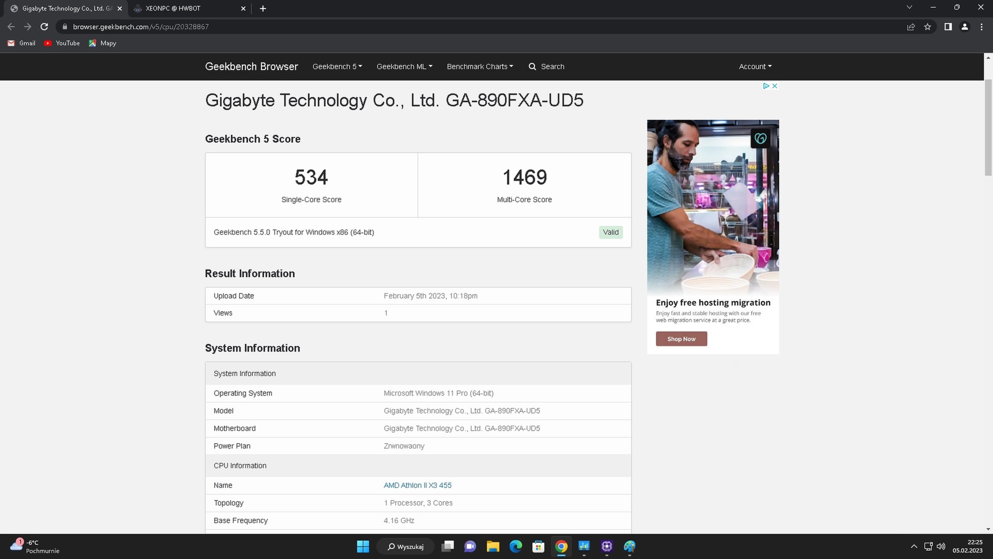The image size is (993, 559).
Task: Click the Geekbench Browser logo link
Action: pos(251,67)
